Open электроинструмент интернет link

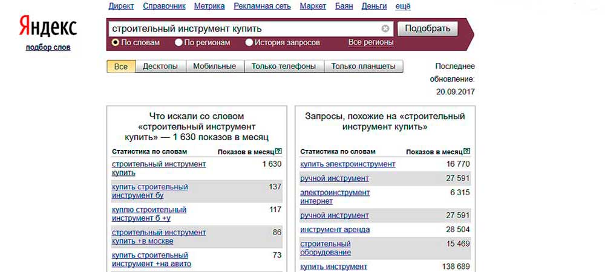click(335, 196)
